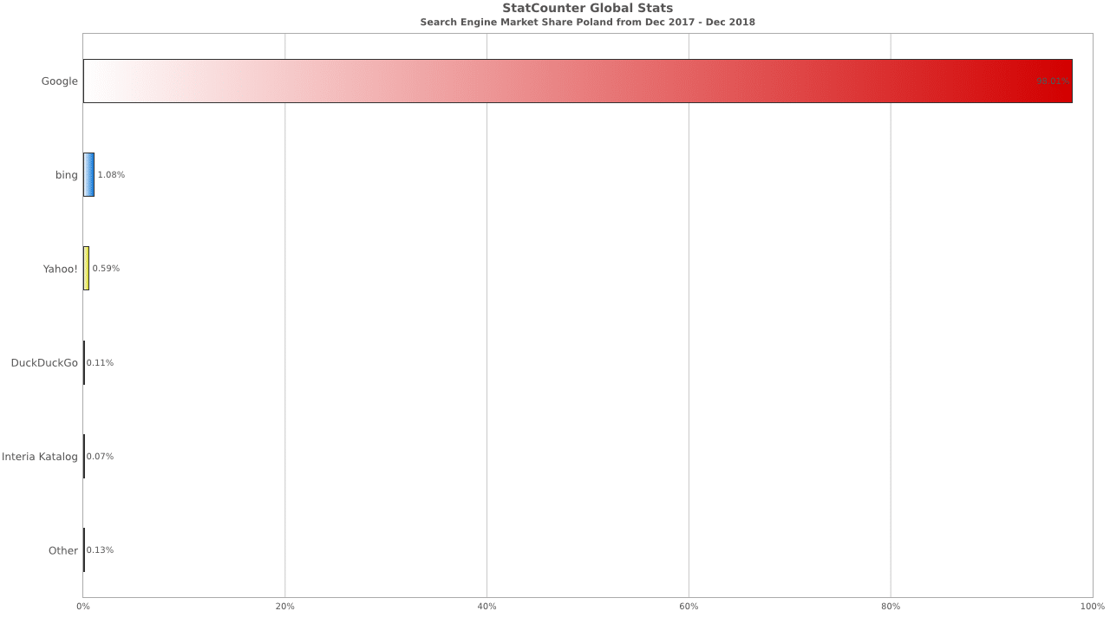Click the 100% x-axis tick label
This screenshot has height=624, width=1110.
pyautogui.click(x=1093, y=606)
